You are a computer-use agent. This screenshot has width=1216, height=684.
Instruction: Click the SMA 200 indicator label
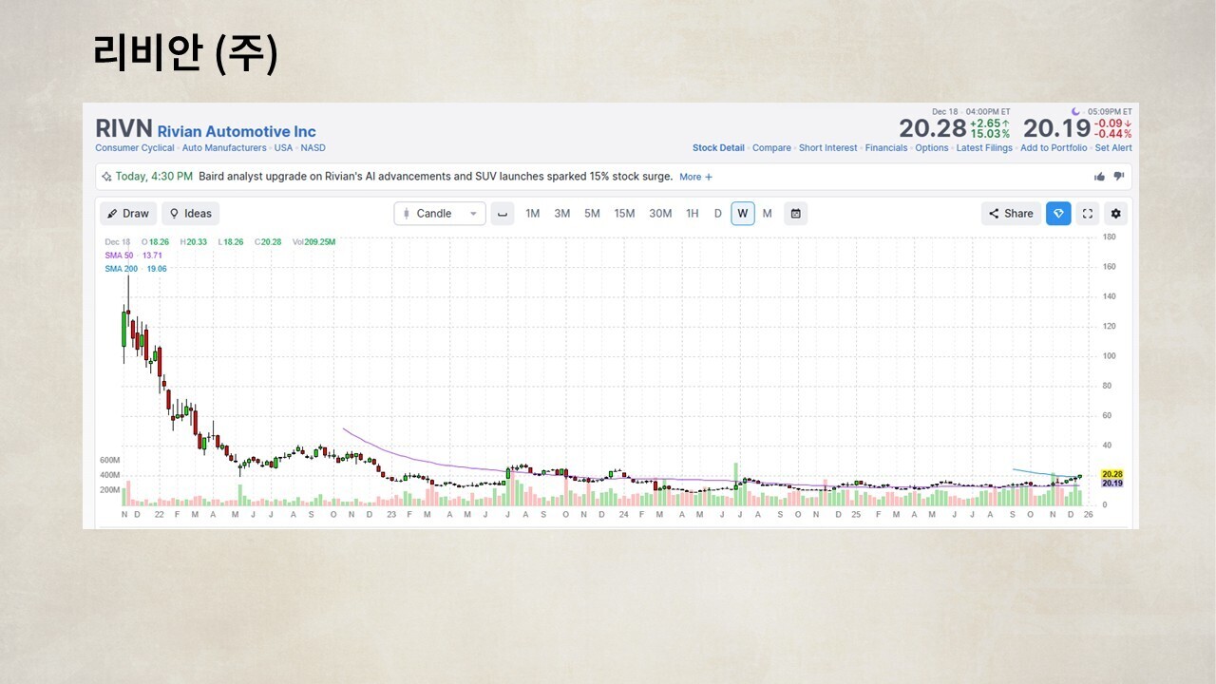pos(122,269)
